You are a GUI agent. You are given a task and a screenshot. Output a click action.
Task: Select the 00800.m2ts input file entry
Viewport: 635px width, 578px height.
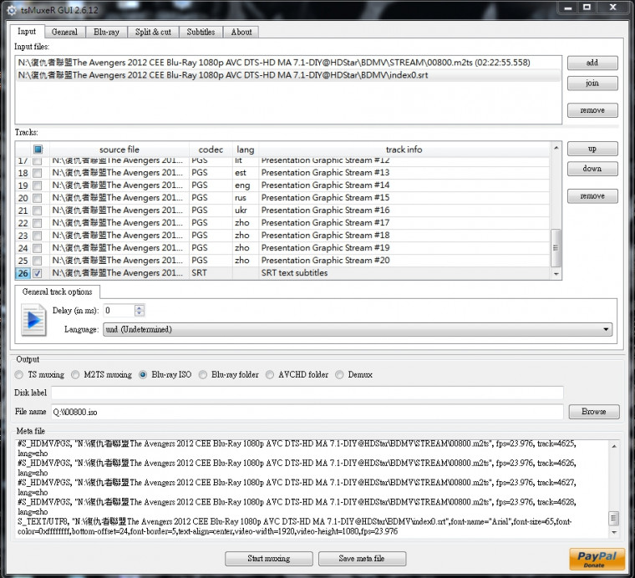288,63
